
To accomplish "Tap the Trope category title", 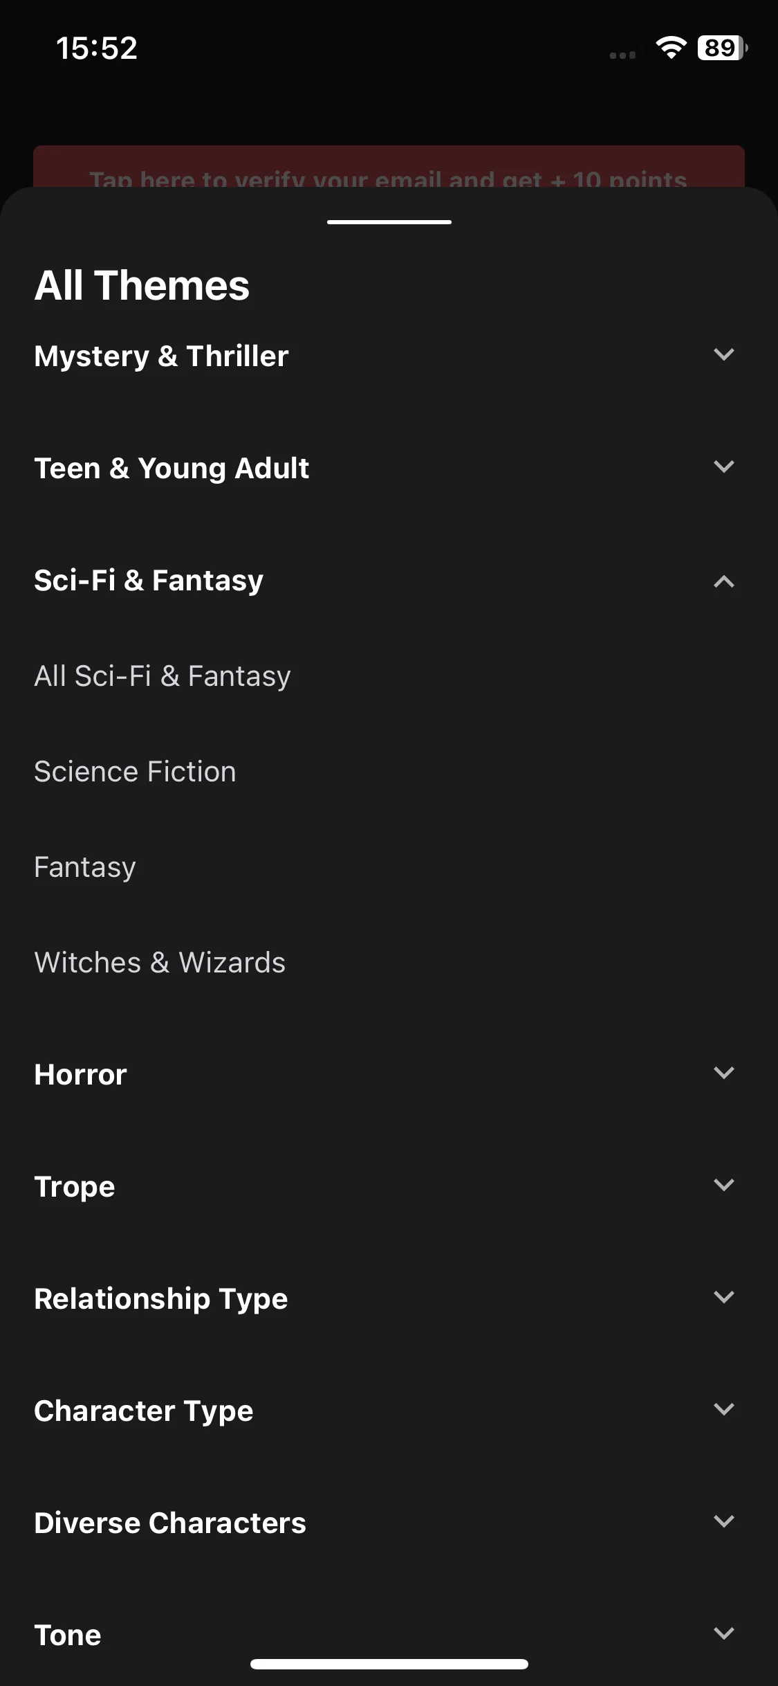I will tap(75, 1187).
